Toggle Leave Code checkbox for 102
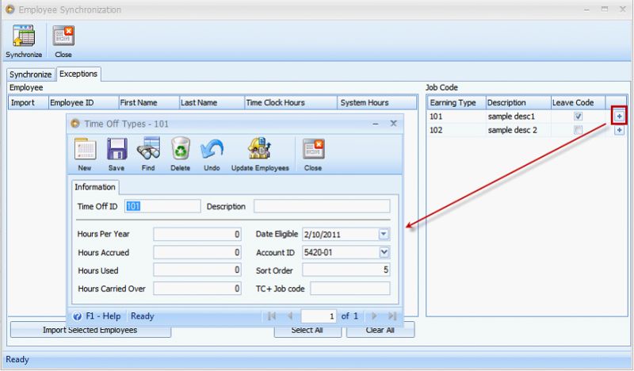The width and height of the screenshot is (634, 371). (x=579, y=130)
